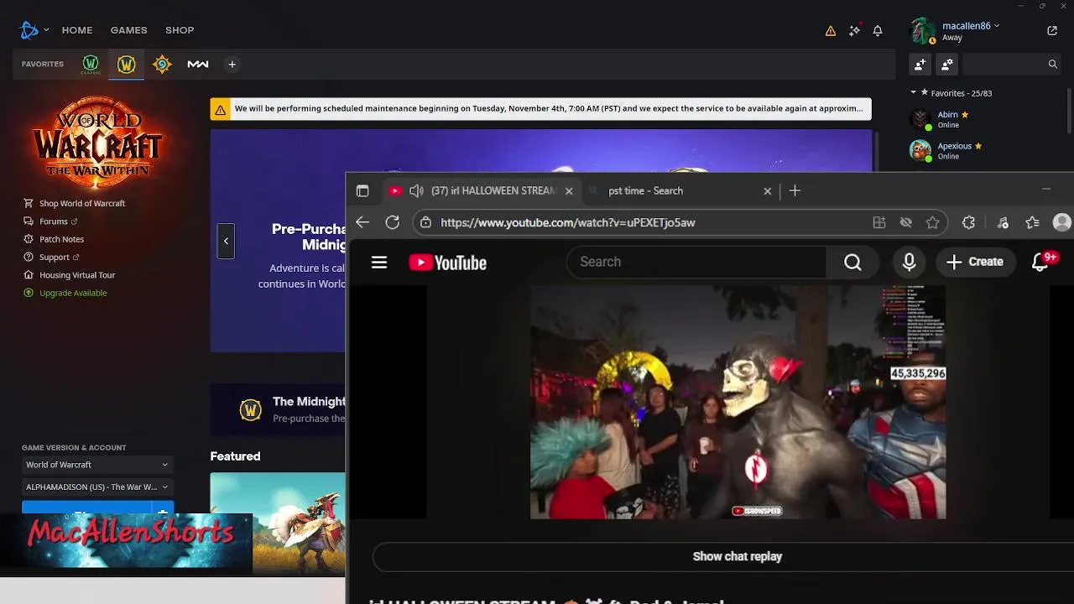The width and height of the screenshot is (1074, 604).
Task: Open the browser profile avatar
Action: pyautogui.click(x=1062, y=222)
